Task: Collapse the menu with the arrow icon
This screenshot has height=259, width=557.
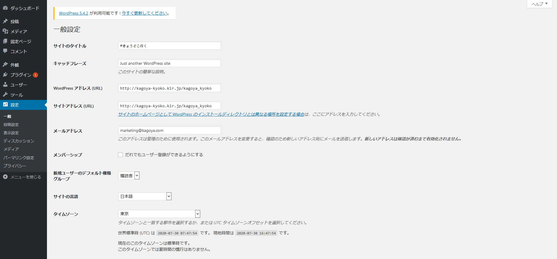Action: coord(5,177)
